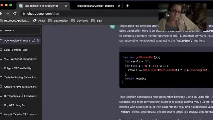Viewport: 213px width, 120px height.
Task: Click the forward navigation arrow
Action: coord(8,14)
